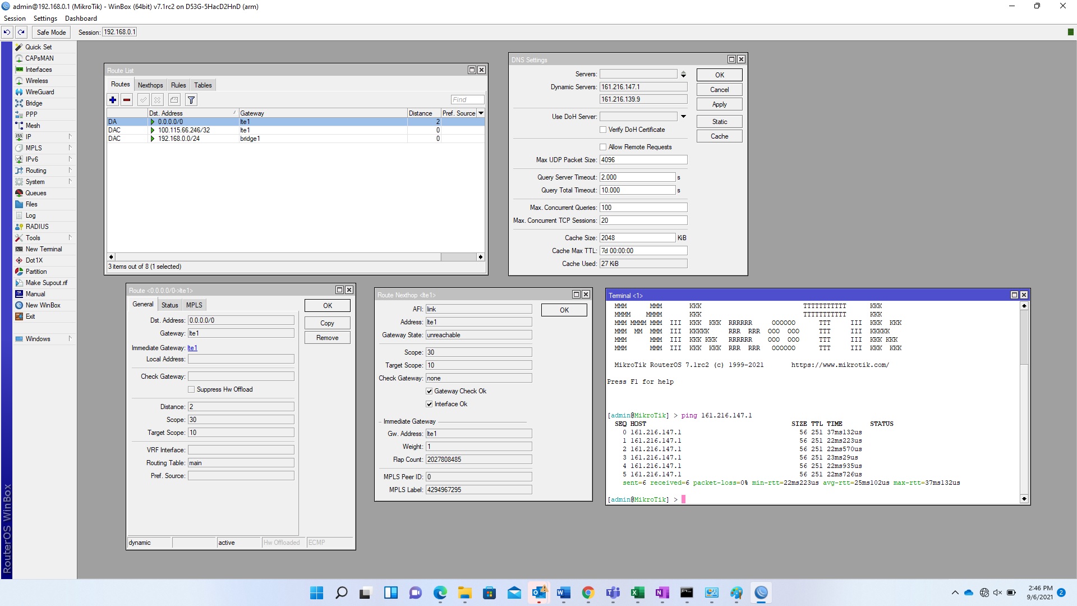This screenshot has width=1077, height=606.
Task: Expand the DNS Servers up/down arrows
Action: tap(683, 74)
